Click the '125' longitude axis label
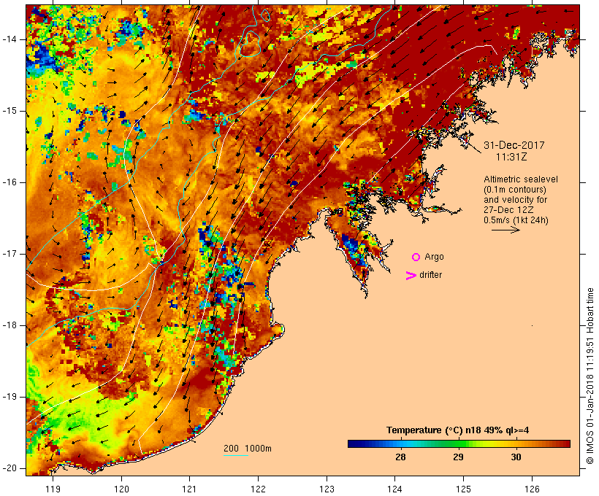The image size is (599, 496). 463,489
